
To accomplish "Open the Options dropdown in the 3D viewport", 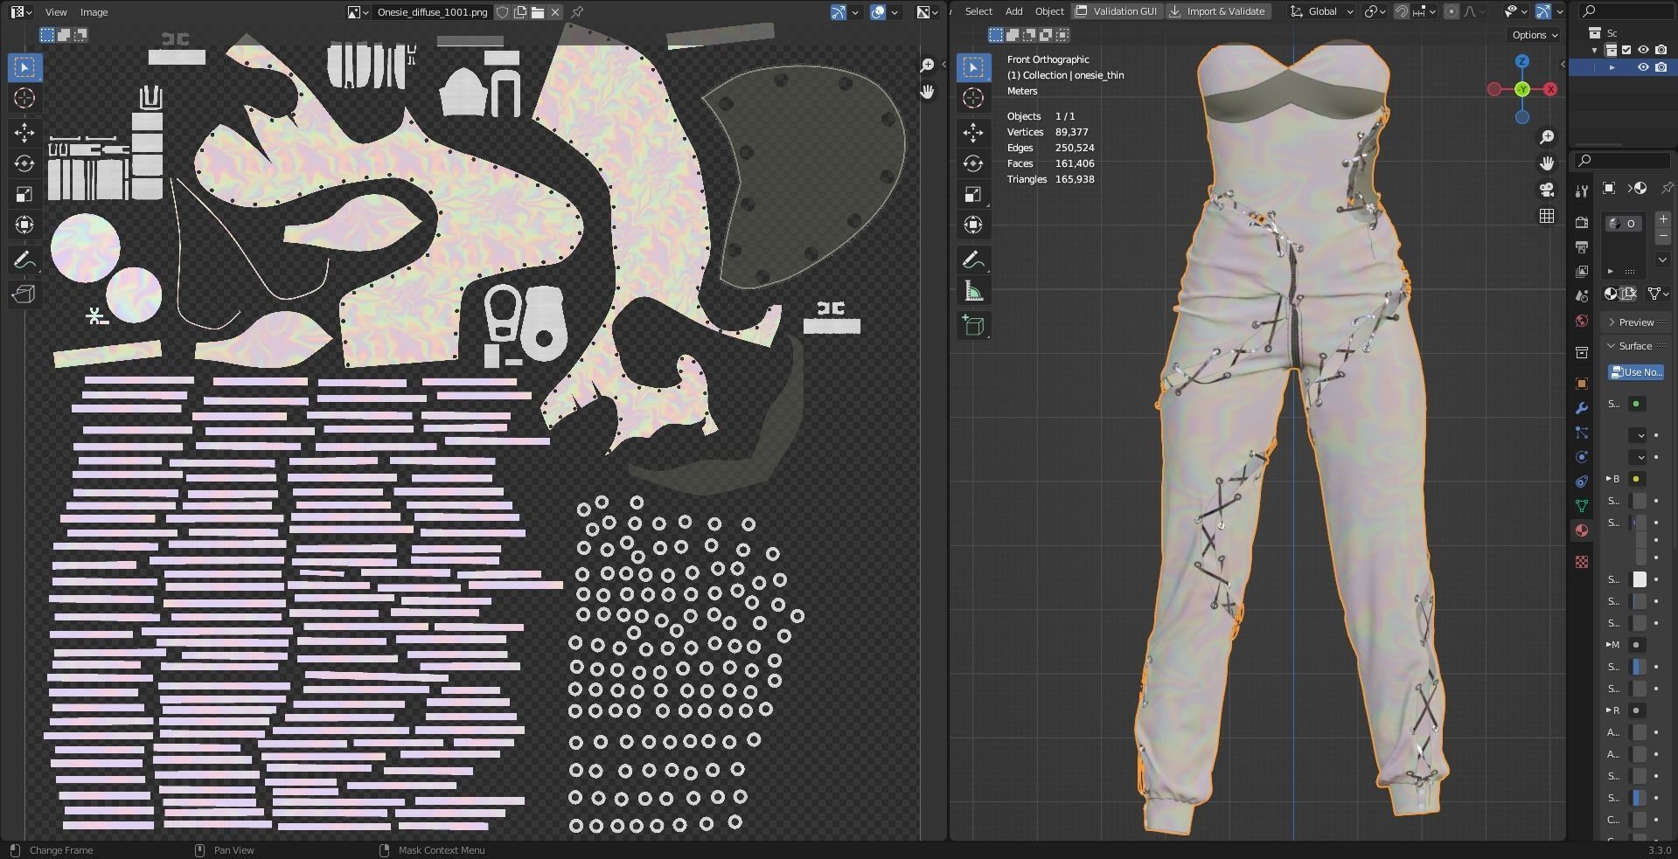I will (1535, 35).
